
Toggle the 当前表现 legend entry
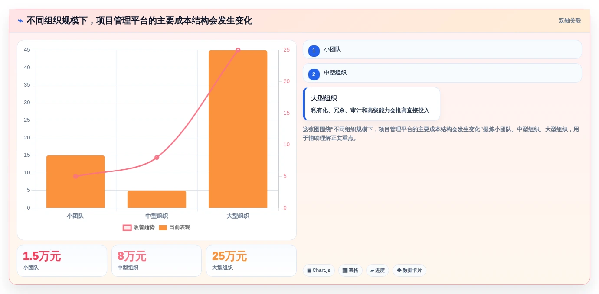point(174,227)
